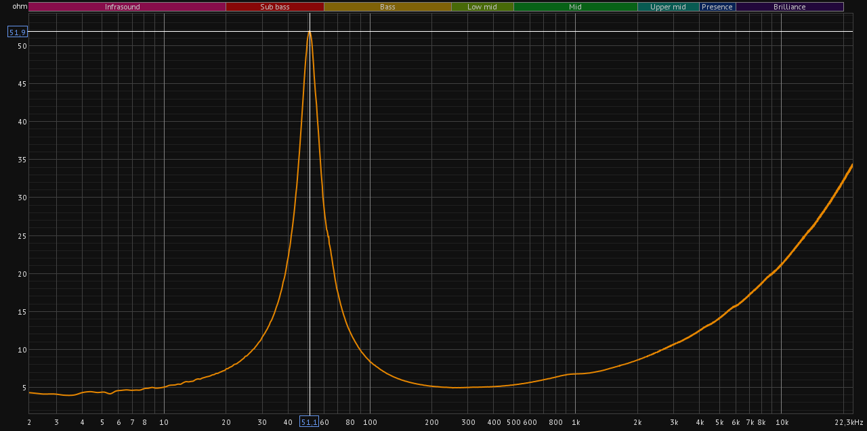The width and height of the screenshot is (867, 431).
Task: Click the 35 ohm vertical axis tick
Action: pyautogui.click(x=22, y=160)
